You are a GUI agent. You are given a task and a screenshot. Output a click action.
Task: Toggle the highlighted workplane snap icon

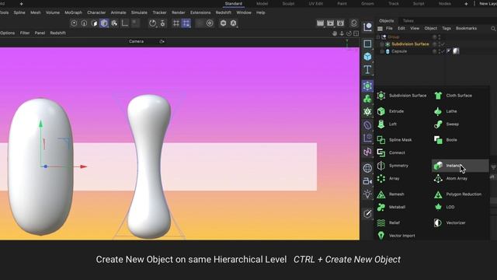point(186,23)
